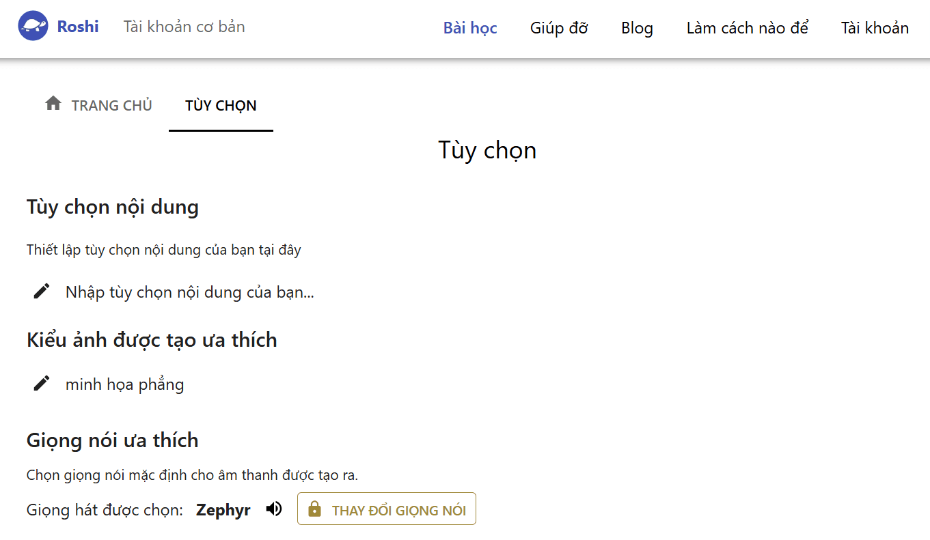This screenshot has height=540, width=930.
Task: Click the THAY ĐỔI GIỌNG NÓI button
Action: pos(386,509)
